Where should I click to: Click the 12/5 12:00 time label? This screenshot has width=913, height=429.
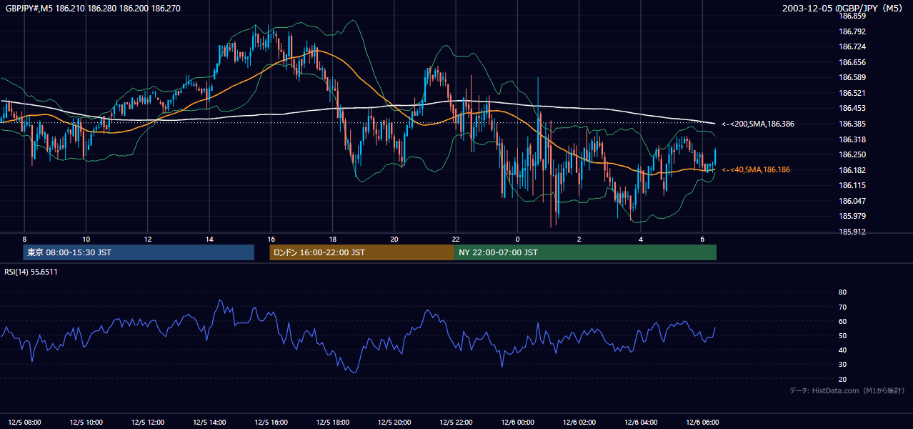(148, 423)
